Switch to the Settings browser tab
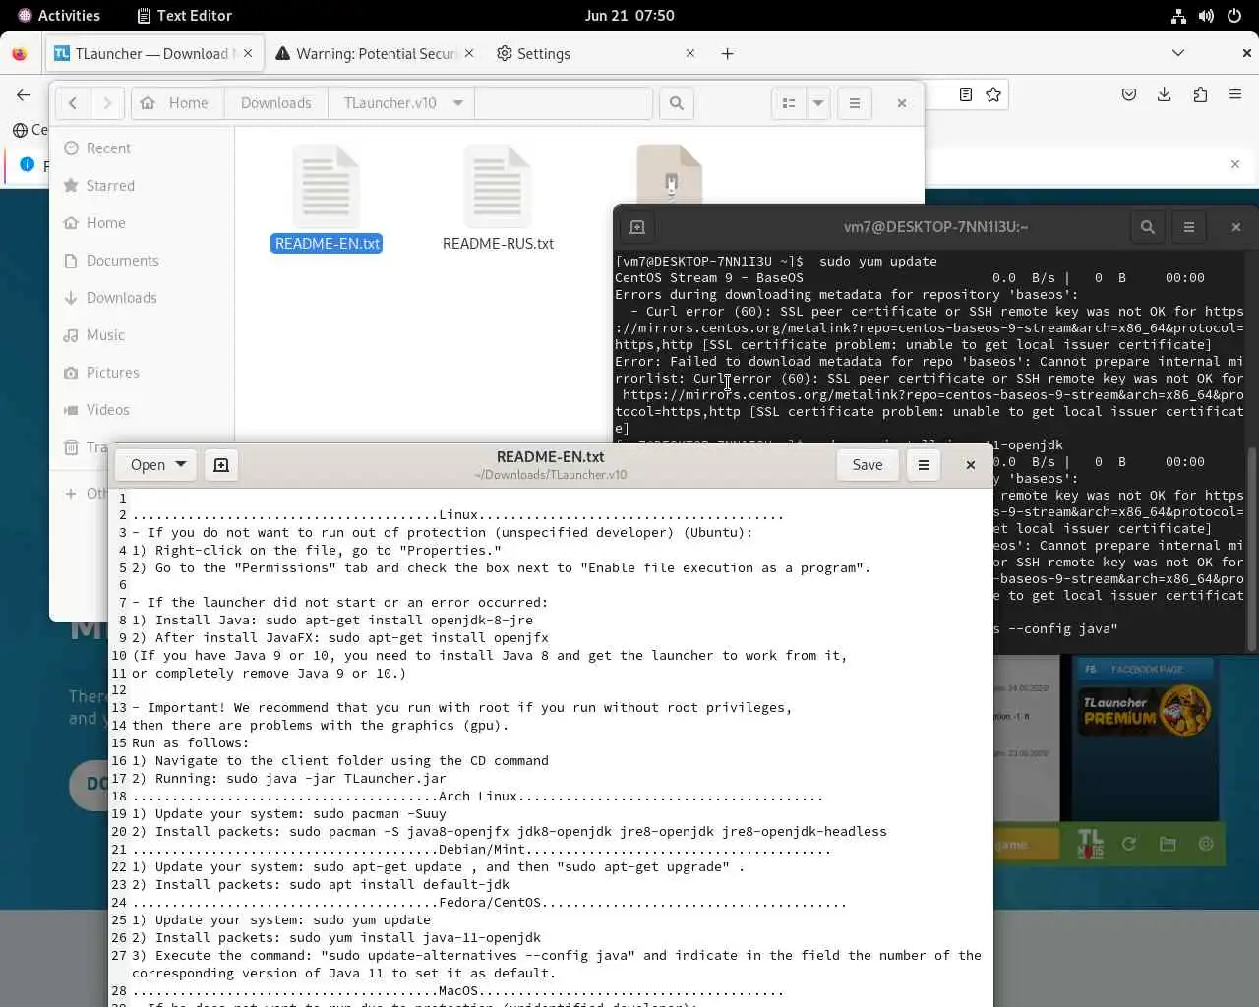The height and width of the screenshot is (1007, 1259). (595, 53)
